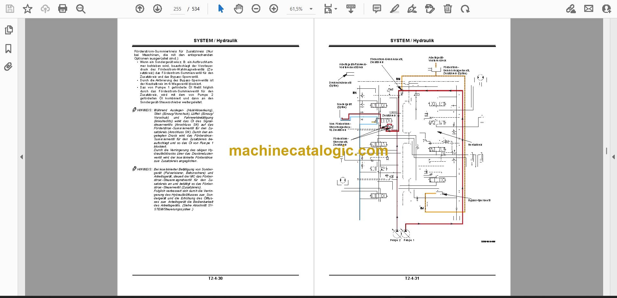Show the attachments paperclip panel
617x298 pixels.
coord(9,67)
